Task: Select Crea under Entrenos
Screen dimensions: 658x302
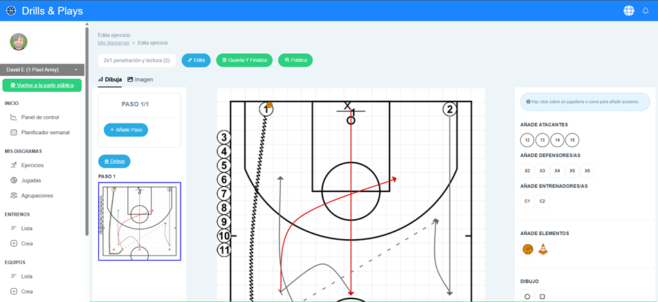Action: (x=26, y=243)
